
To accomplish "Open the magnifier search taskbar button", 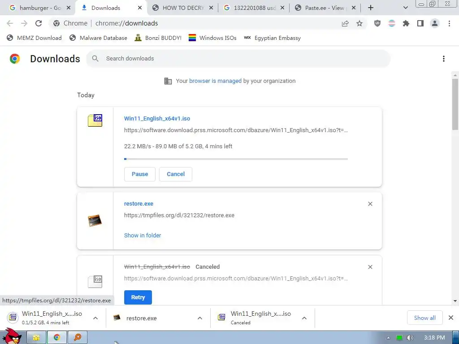I will (x=77, y=338).
